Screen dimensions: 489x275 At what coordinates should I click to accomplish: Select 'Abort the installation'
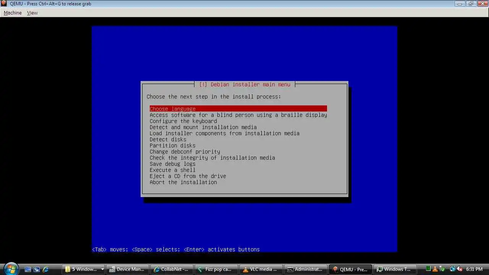coord(183,182)
